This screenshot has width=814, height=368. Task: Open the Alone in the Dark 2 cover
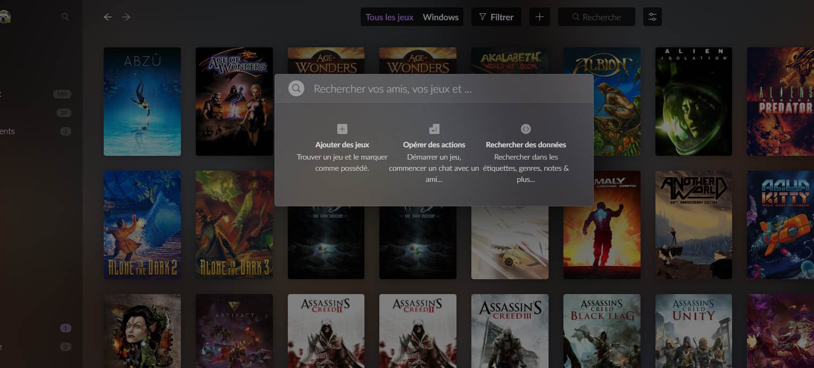[142, 225]
